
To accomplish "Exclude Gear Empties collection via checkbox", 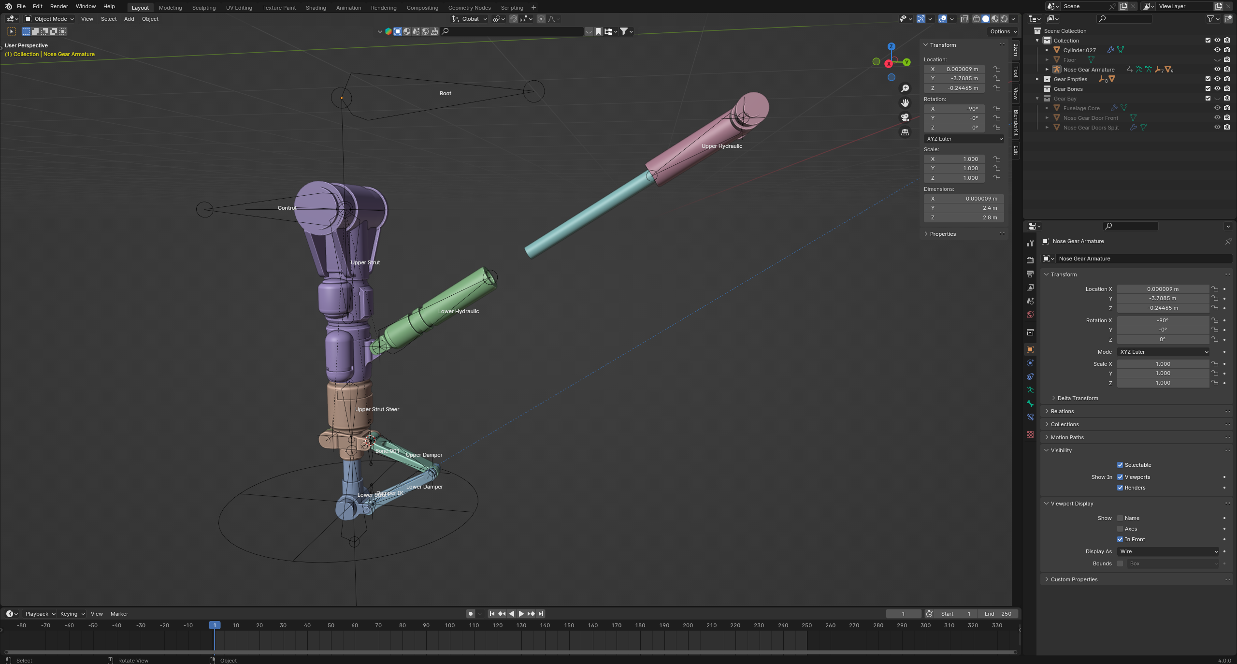I will (x=1208, y=79).
